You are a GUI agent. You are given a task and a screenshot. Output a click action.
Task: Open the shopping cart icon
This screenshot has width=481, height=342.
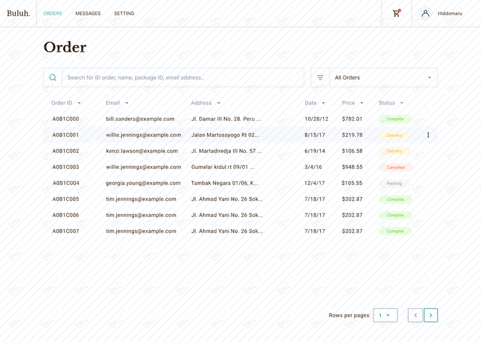tap(396, 13)
